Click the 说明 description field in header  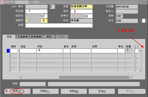(x=59, y=26)
